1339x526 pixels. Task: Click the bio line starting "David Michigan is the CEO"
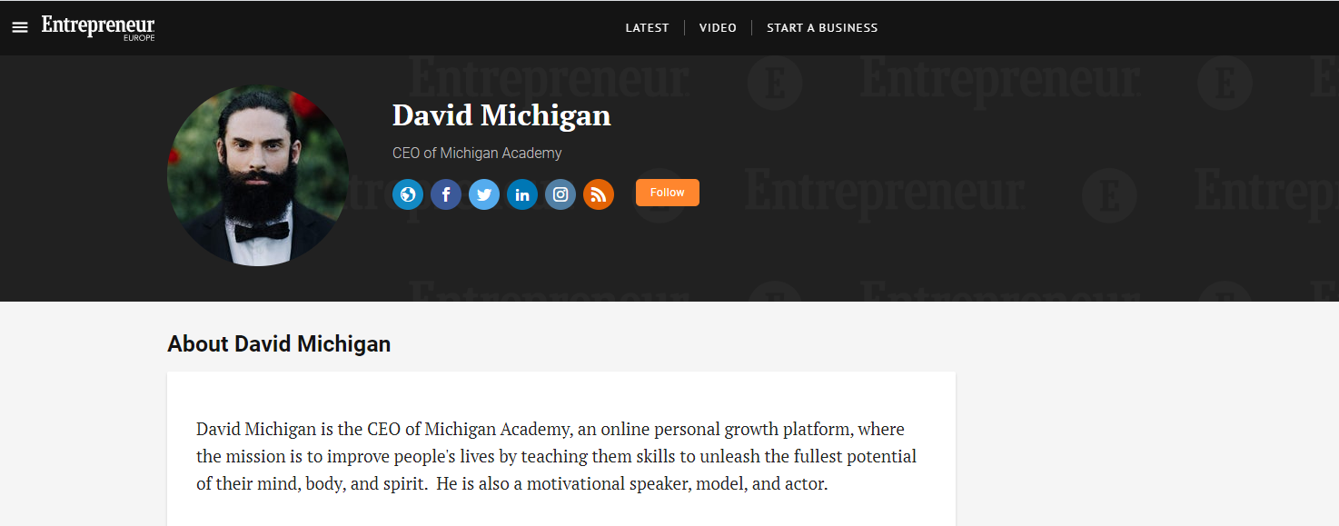(x=550, y=429)
